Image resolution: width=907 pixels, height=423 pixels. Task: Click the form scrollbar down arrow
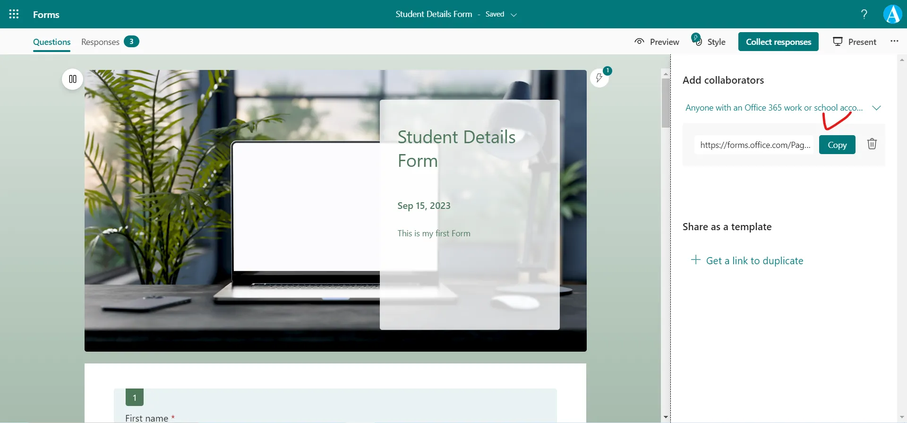pyautogui.click(x=666, y=417)
